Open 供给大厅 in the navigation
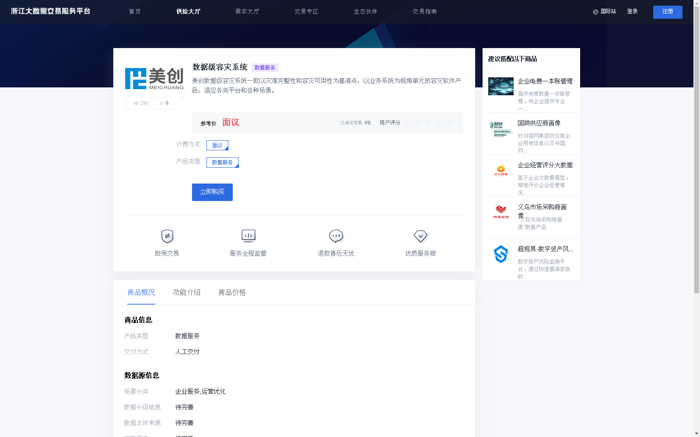The height and width of the screenshot is (437, 700). 188,12
